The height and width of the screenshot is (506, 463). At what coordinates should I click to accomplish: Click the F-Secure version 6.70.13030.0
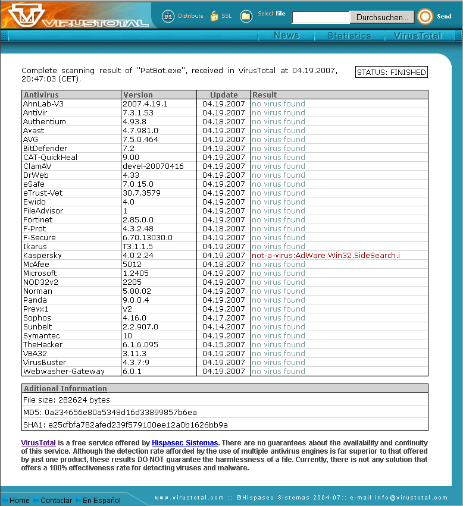[148, 237]
